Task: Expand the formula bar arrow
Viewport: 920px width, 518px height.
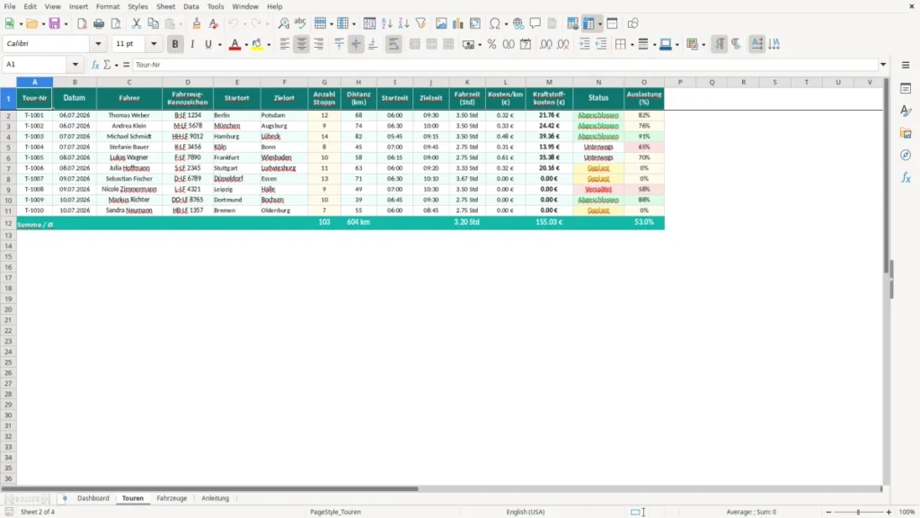Action: point(883,65)
